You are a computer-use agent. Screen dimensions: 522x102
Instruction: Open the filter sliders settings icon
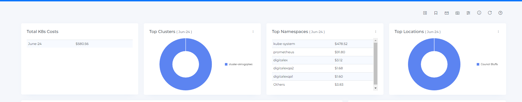pyautogui.click(x=468, y=13)
